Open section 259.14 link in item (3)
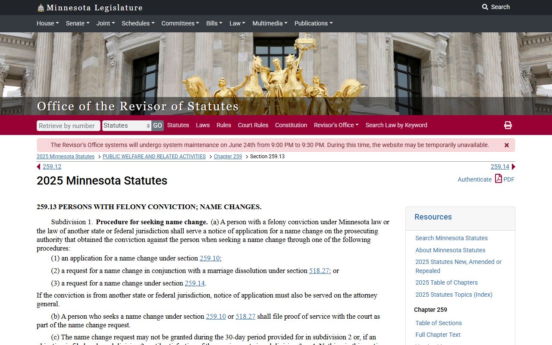The width and height of the screenshot is (552, 345). pyautogui.click(x=195, y=283)
